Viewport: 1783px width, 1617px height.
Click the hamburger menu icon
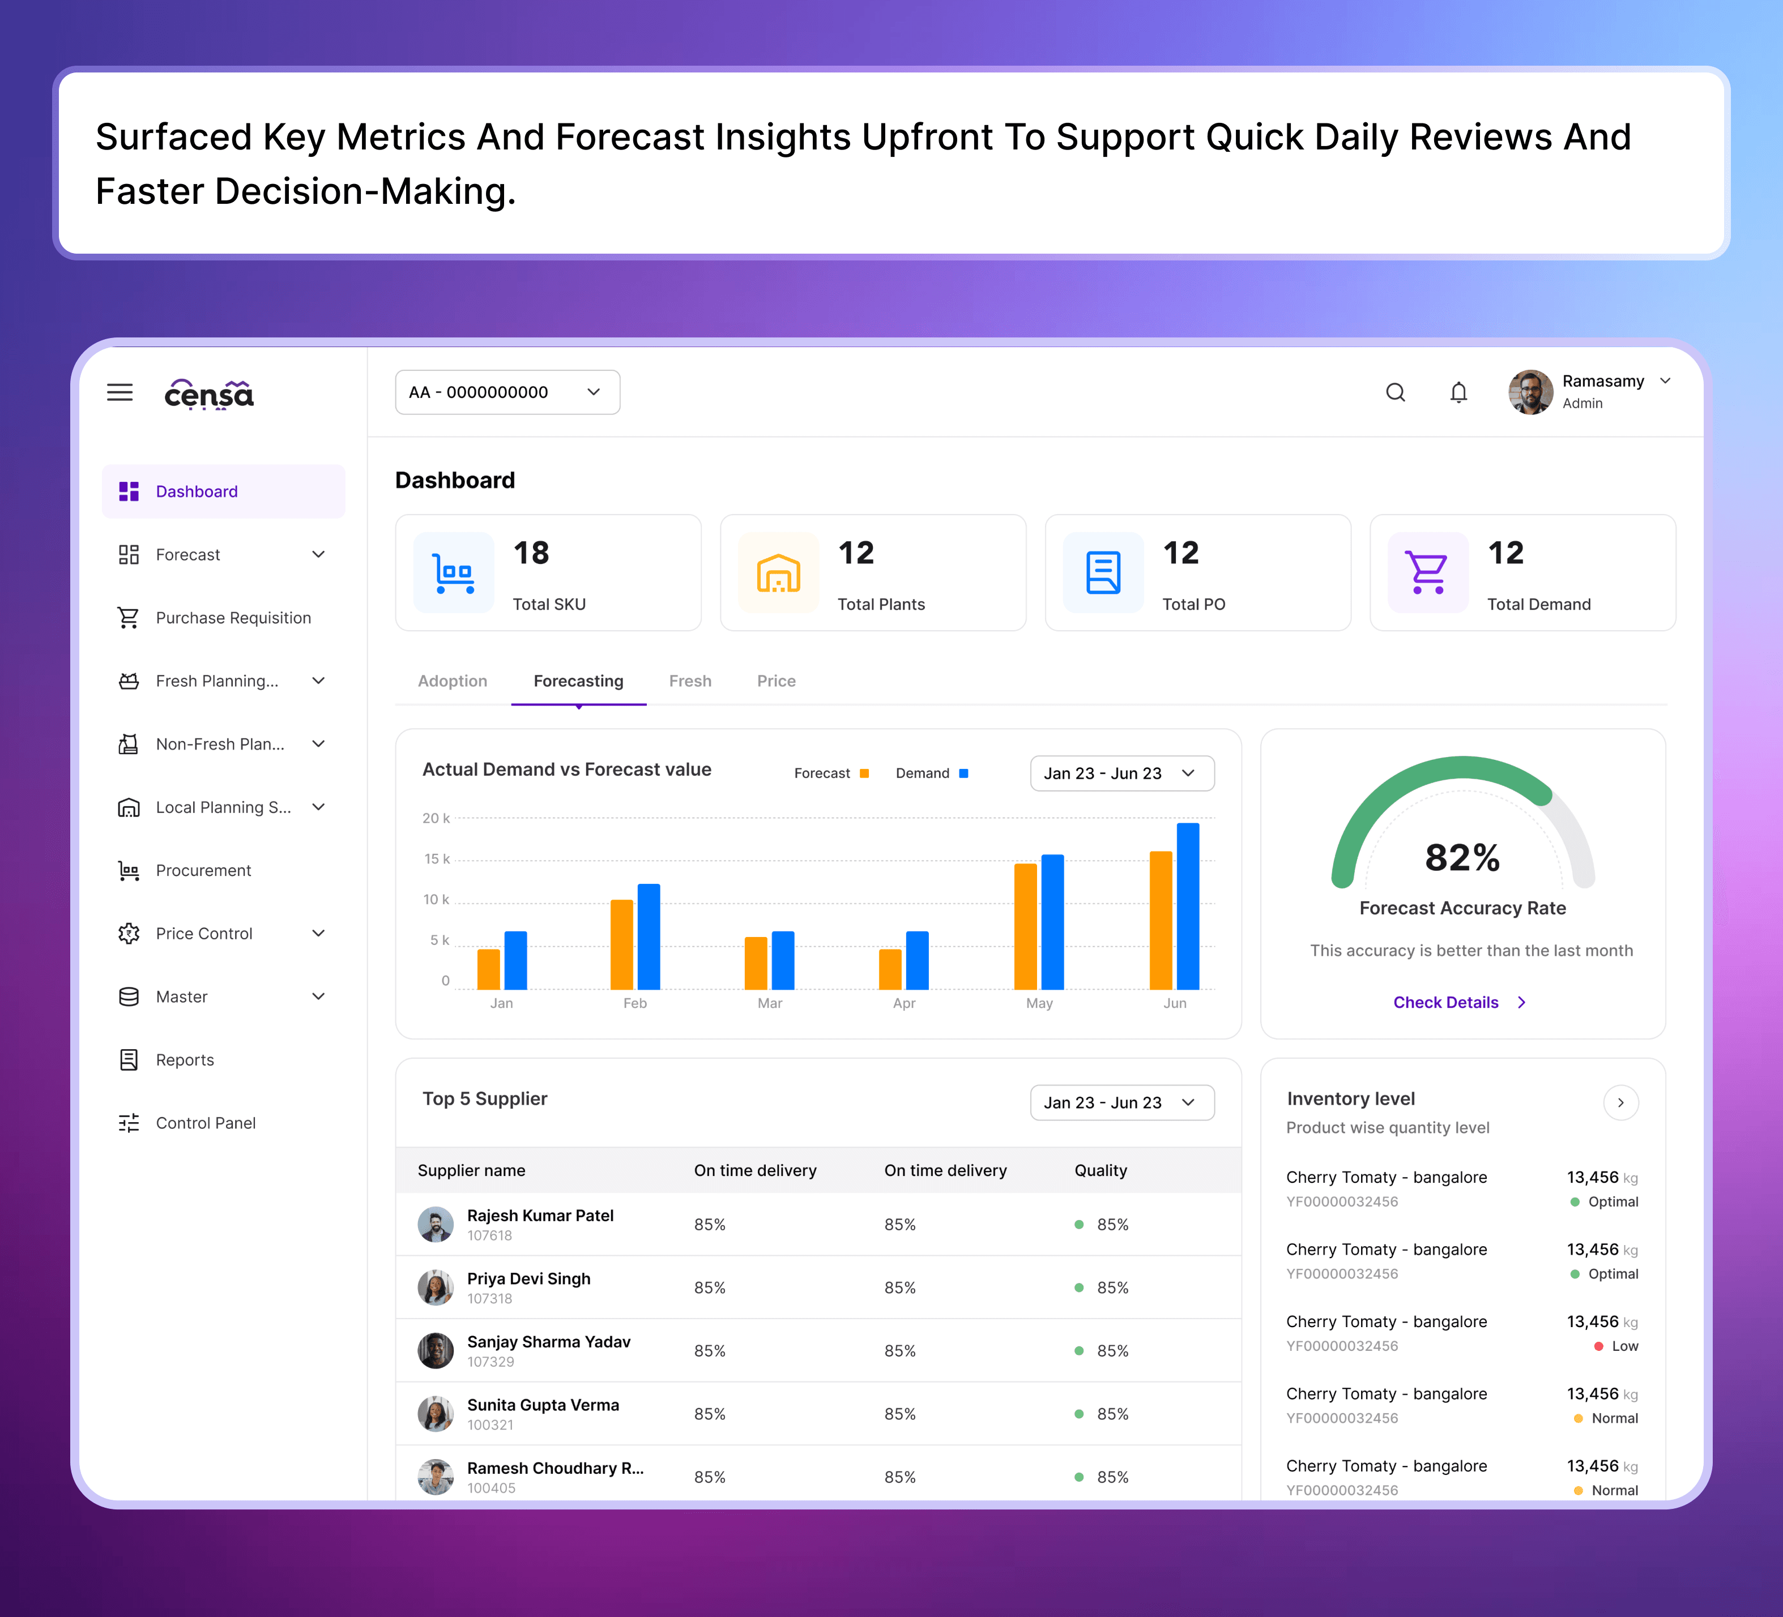pyautogui.click(x=120, y=392)
